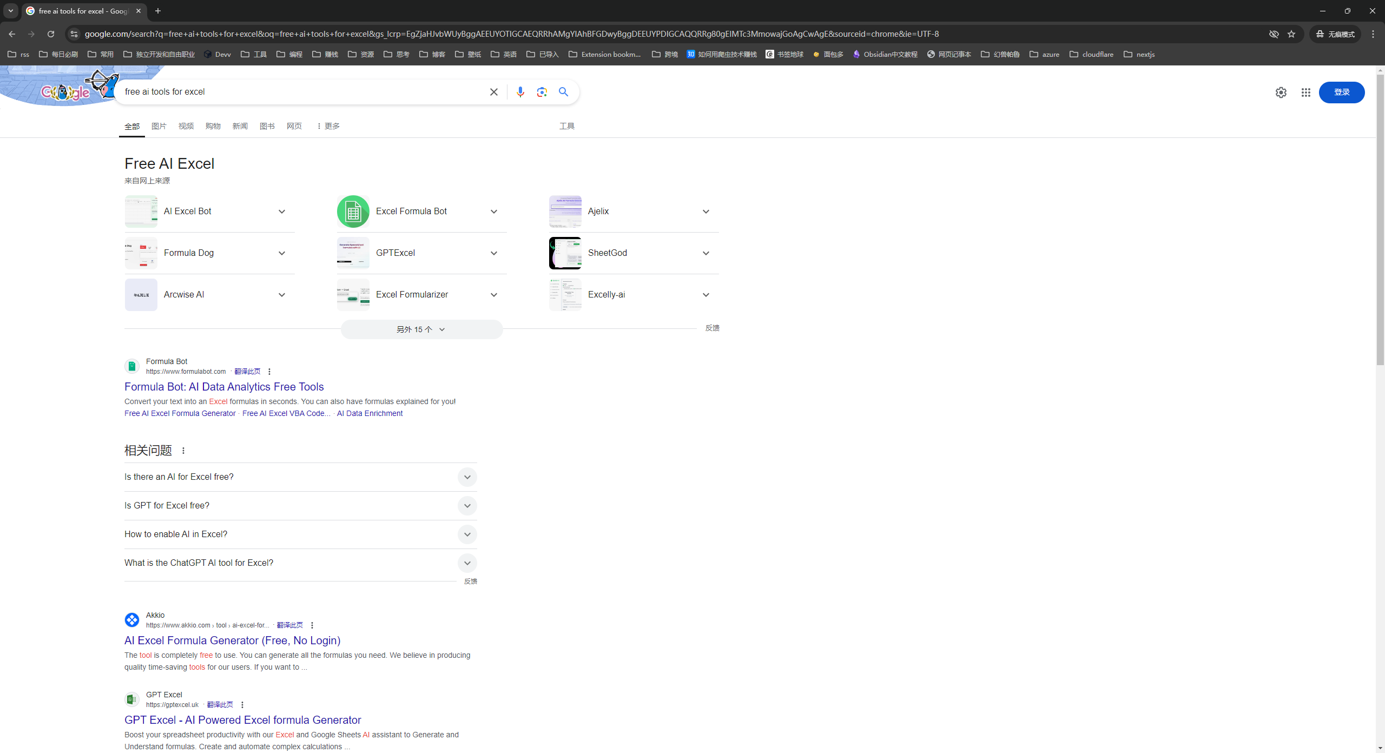Go back using the browser back arrow

[12, 34]
